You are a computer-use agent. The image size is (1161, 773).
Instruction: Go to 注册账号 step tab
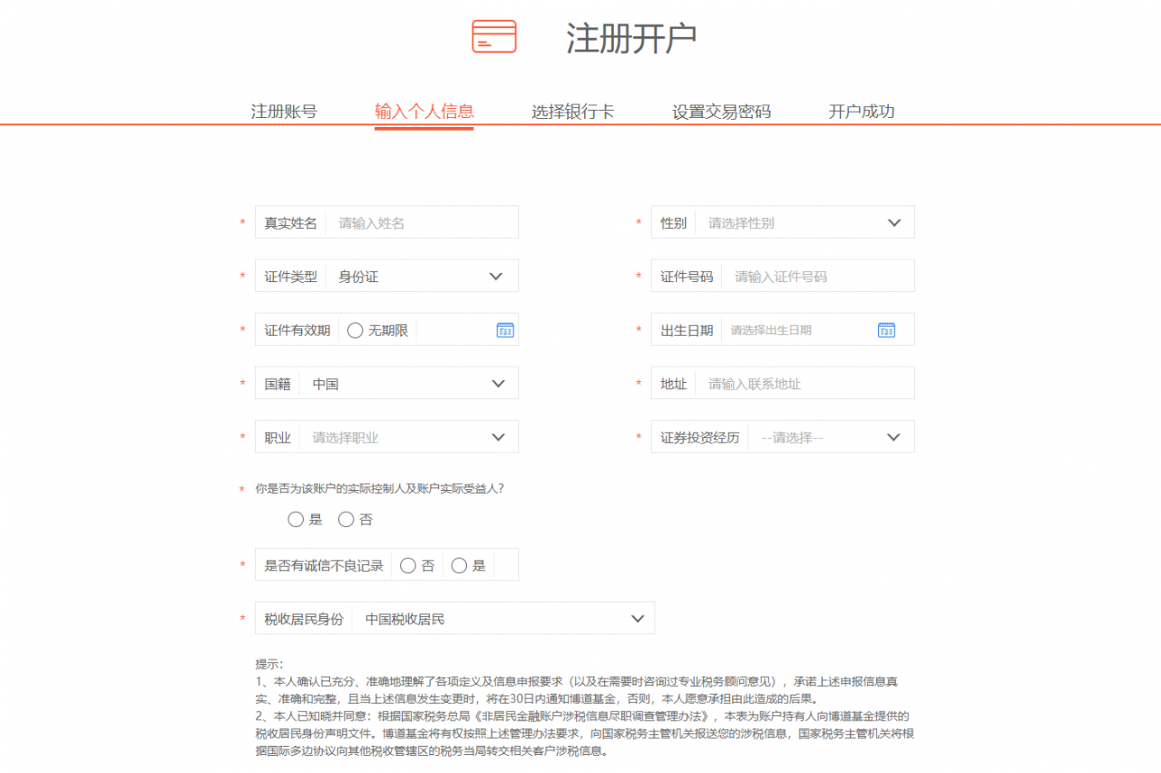point(284,112)
